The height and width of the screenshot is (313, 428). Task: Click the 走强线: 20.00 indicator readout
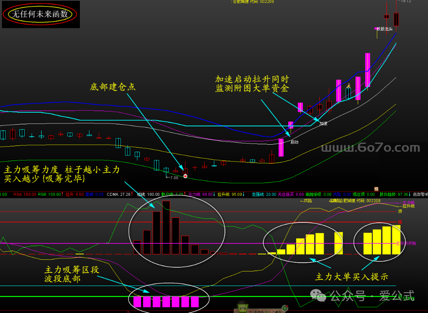pyautogui.click(x=264, y=194)
